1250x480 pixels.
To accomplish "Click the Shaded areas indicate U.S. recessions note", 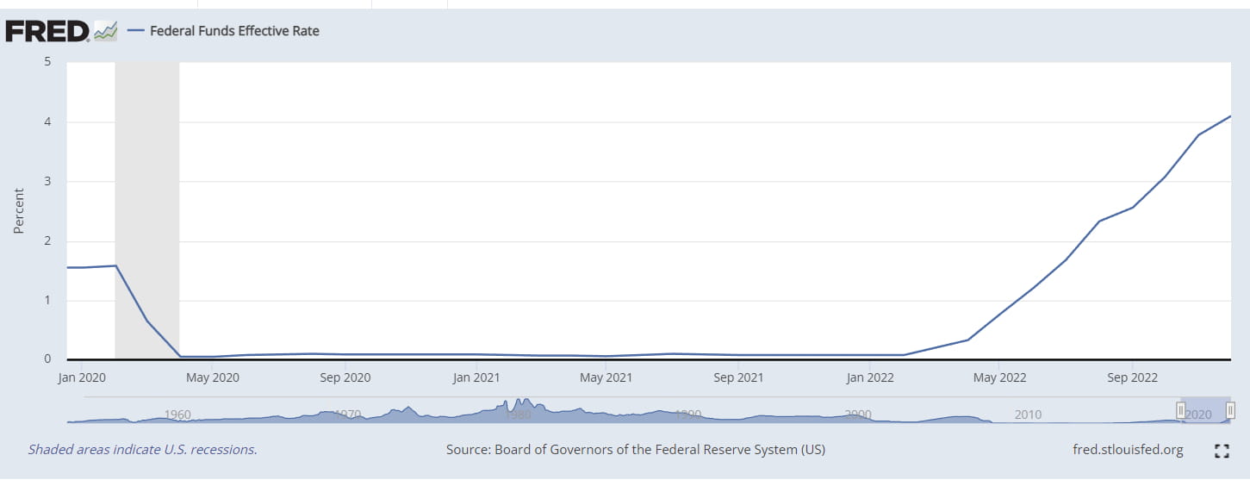I will 143,450.
